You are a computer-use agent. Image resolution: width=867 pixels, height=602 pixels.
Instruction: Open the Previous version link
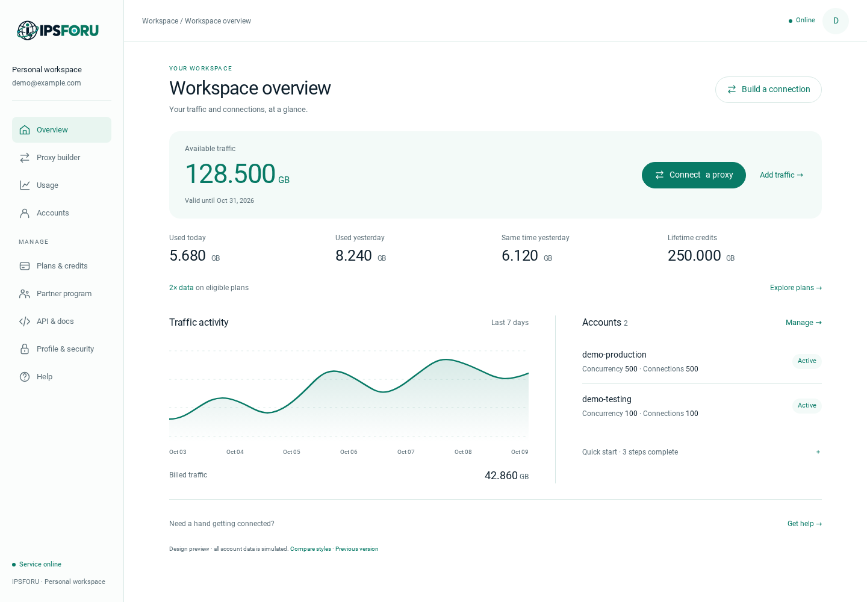(357, 549)
